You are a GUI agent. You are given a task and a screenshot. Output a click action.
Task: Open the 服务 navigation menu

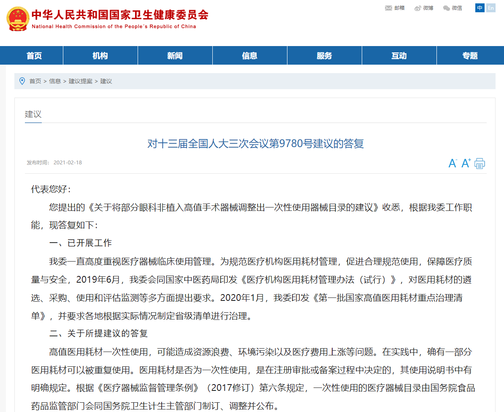coord(324,55)
